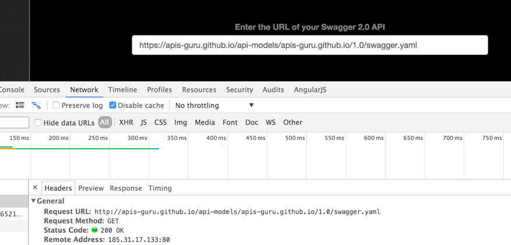Filter requests by Media
The image size is (511, 245).
point(205,123)
